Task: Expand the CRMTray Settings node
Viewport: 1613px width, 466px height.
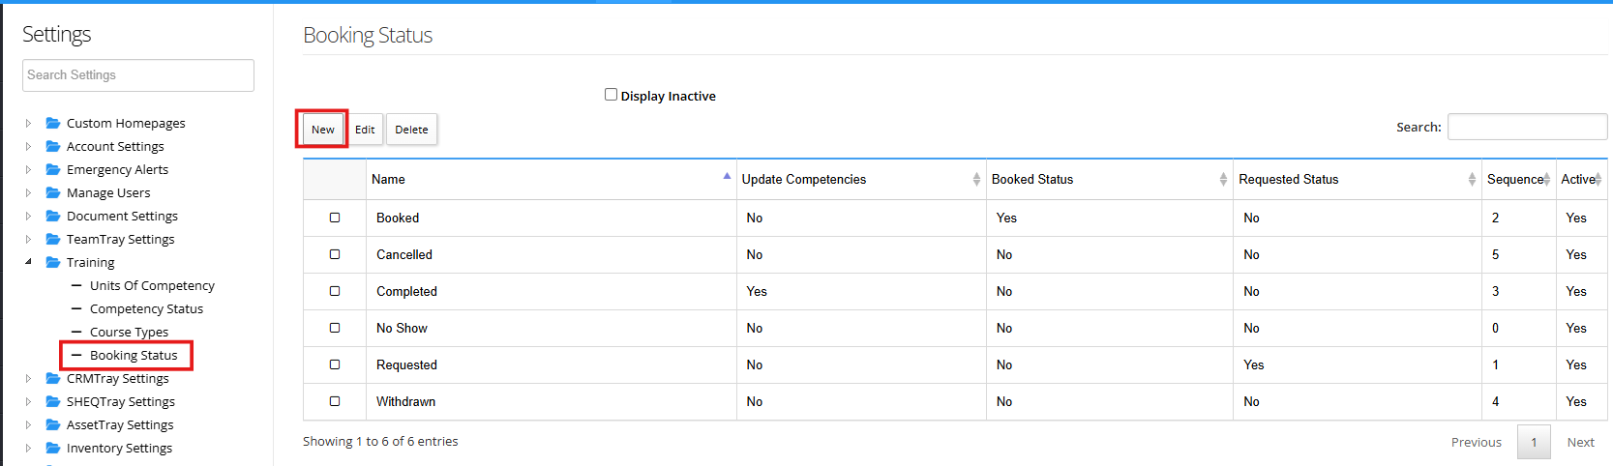Action: click(x=28, y=378)
